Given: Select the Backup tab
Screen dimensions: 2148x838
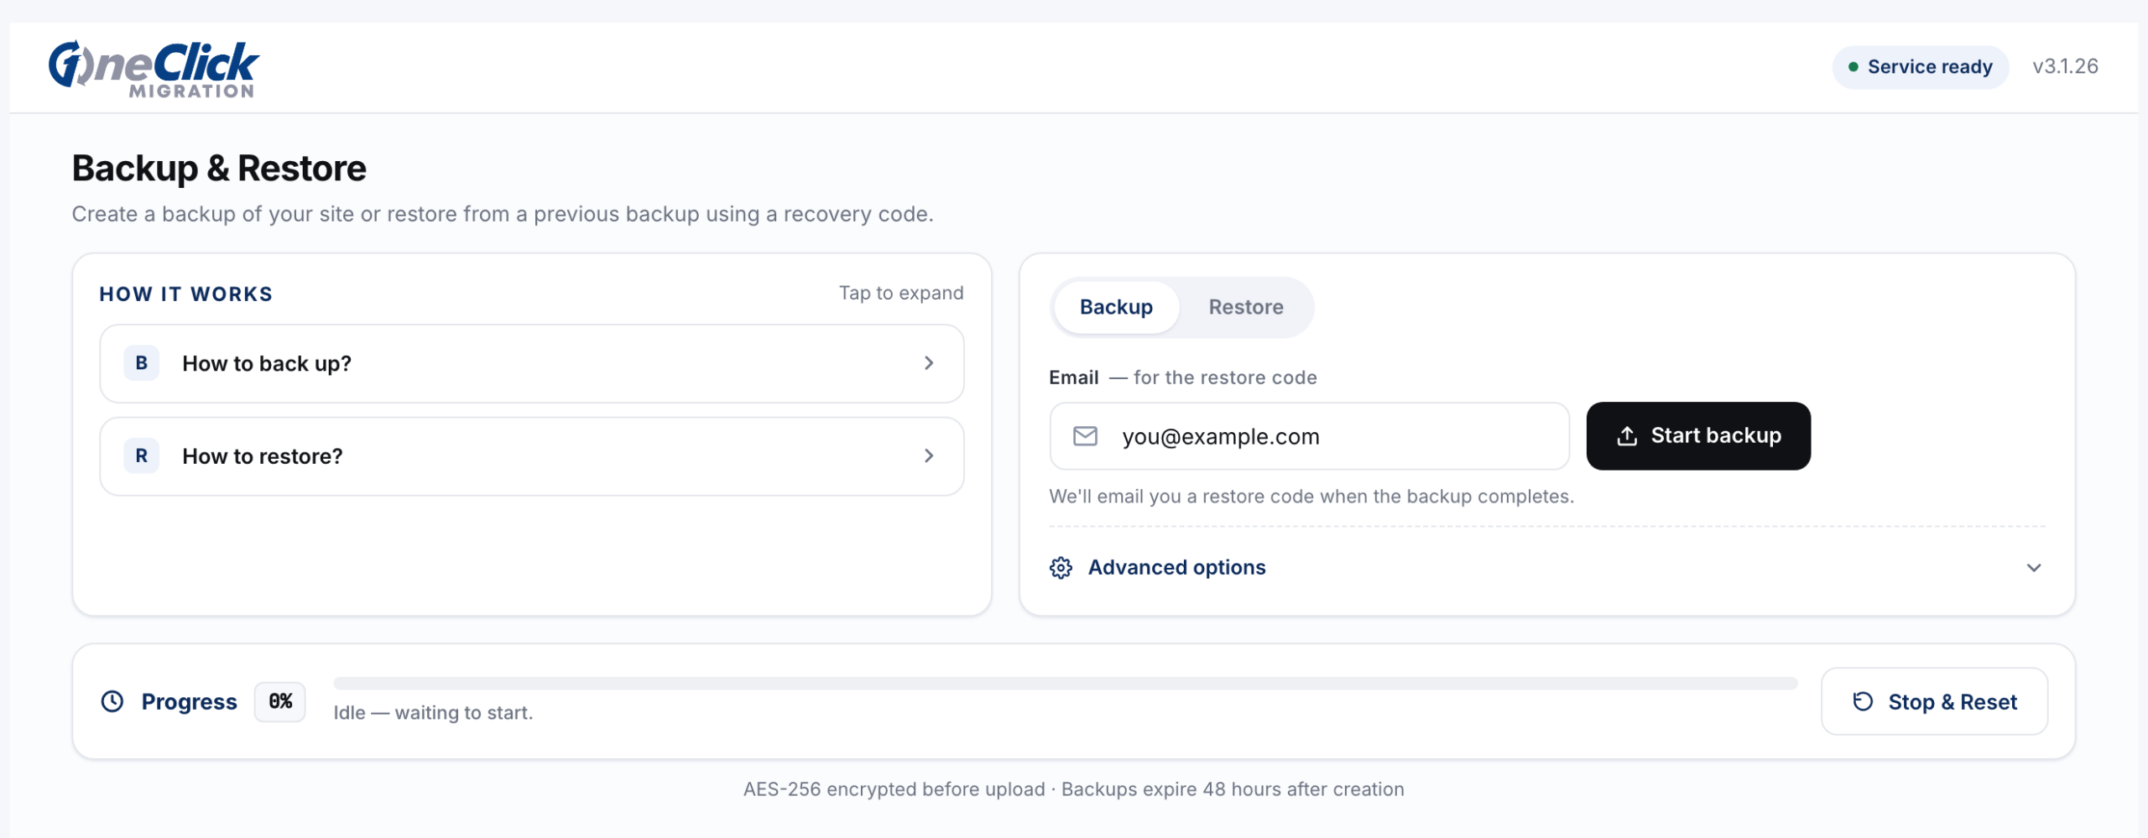Looking at the screenshot, I should pyautogui.click(x=1116, y=307).
